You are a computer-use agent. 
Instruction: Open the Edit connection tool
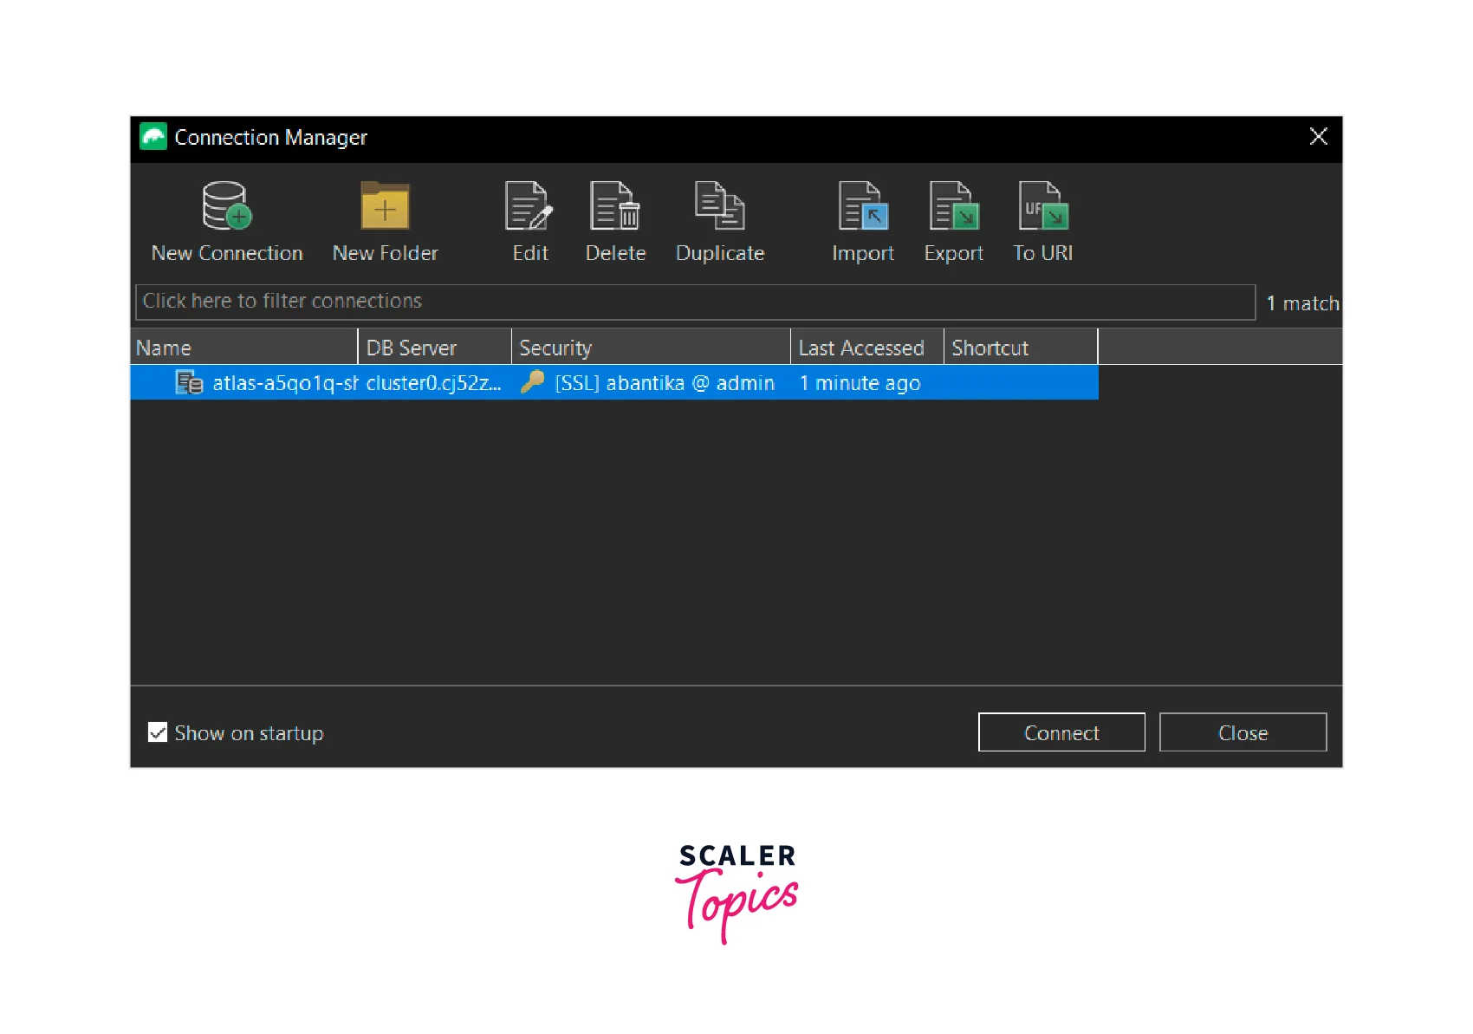(x=529, y=206)
